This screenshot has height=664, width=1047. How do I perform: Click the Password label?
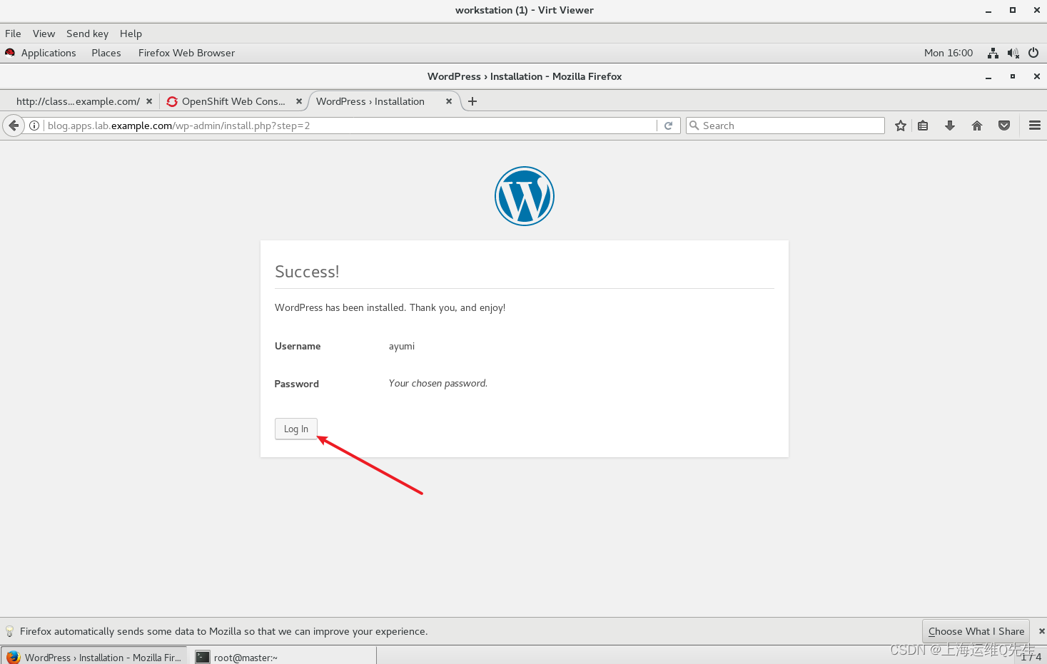pyautogui.click(x=297, y=384)
